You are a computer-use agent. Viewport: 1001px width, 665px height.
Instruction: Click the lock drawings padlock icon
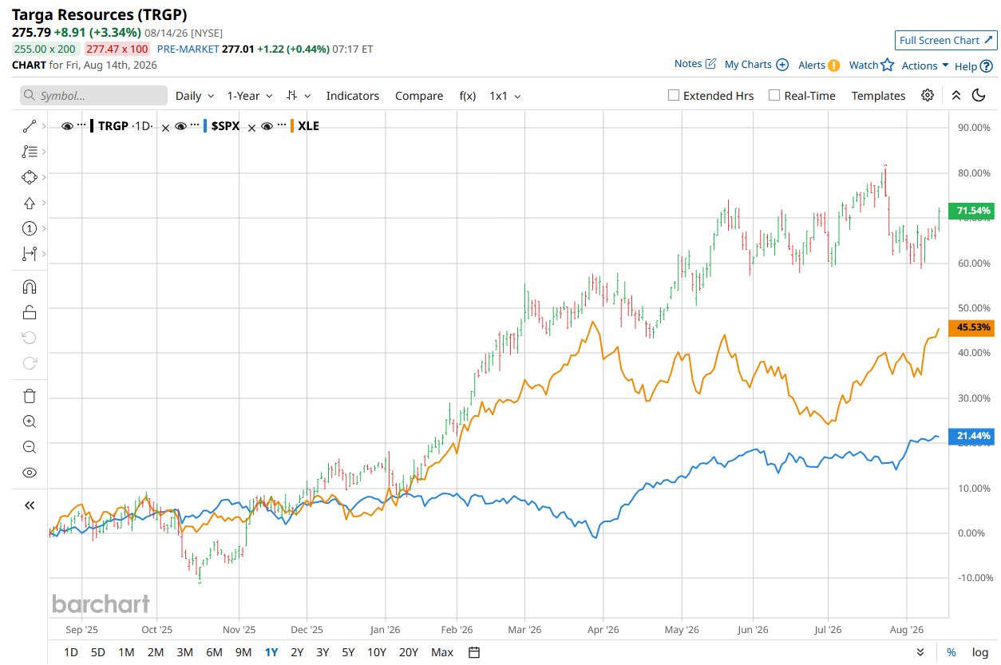30,312
